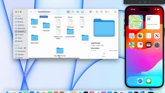Switch Finder to column view

click(x=78, y=12)
